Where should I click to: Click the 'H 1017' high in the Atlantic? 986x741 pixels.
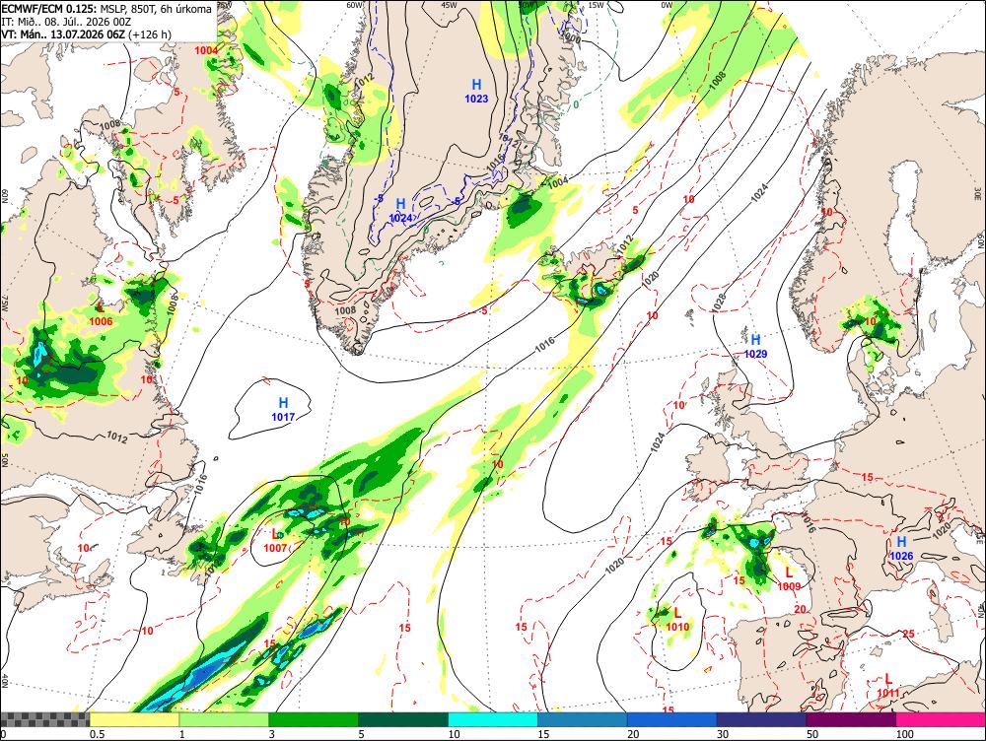pos(283,409)
